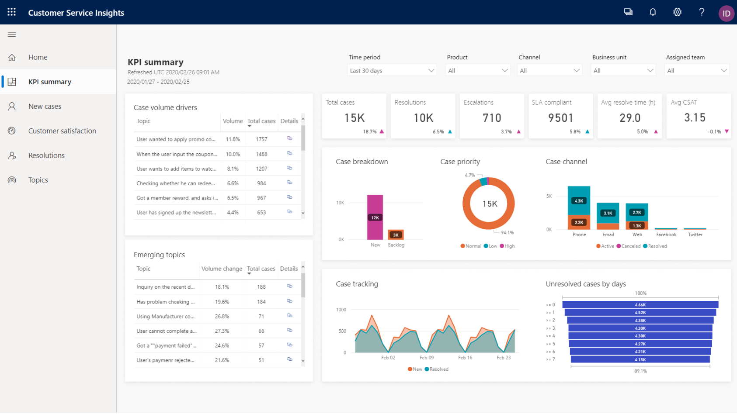The width and height of the screenshot is (737, 414).
Task: Click the Volume change column header
Action: click(x=222, y=269)
